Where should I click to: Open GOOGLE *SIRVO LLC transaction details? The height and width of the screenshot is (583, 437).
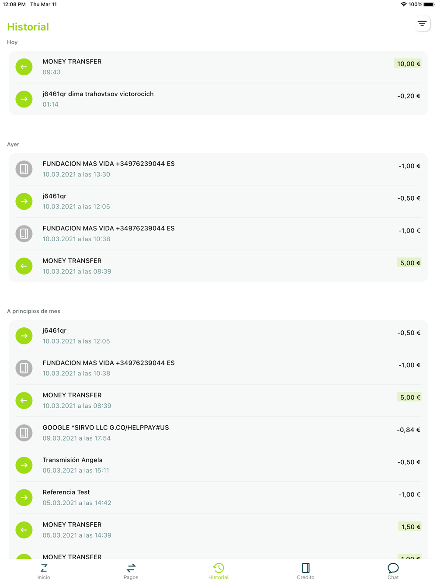[218, 433]
